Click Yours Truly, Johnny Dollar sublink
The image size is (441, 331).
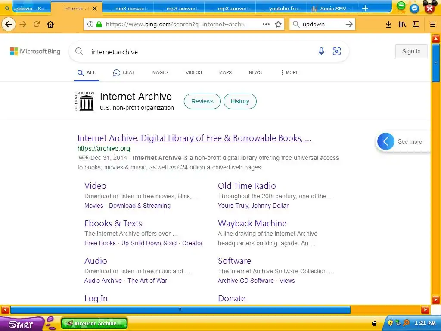pyautogui.click(x=253, y=206)
